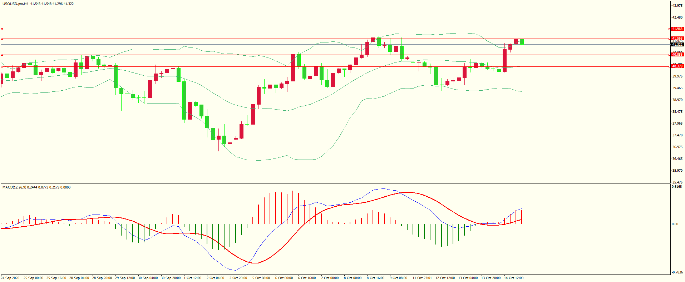The image size is (685, 282).
Task: Click the USOUSD.pro,H4 chart title
Action: click(15, 4)
